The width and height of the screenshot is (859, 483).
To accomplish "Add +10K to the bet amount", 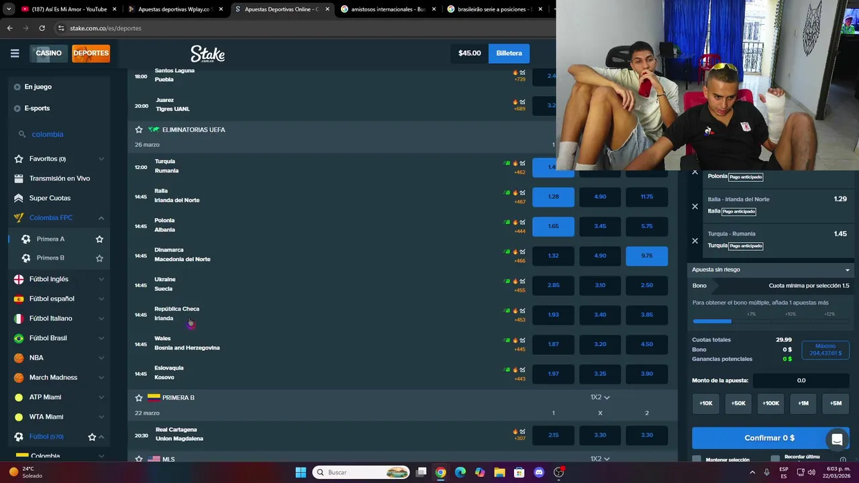I will 706,403.
